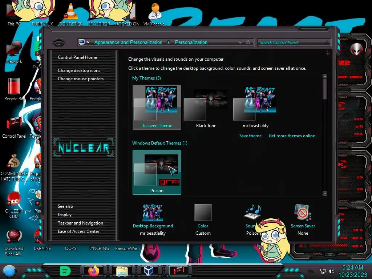Click the theme list scroll-up arrow

325,76
